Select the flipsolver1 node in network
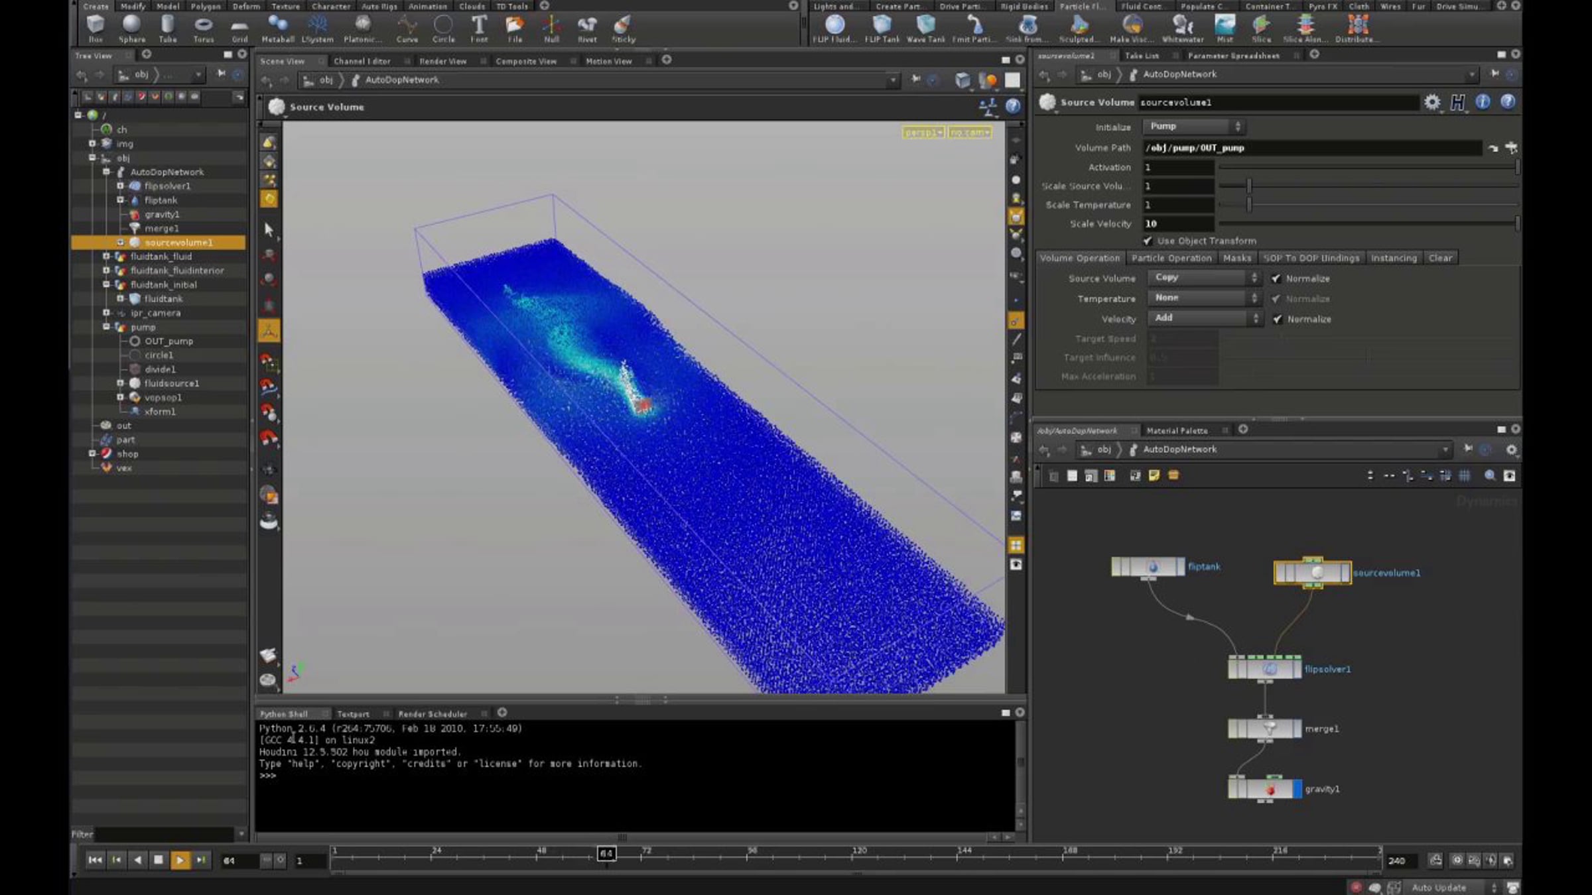The height and width of the screenshot is (895, 1592). (1264, 668)
